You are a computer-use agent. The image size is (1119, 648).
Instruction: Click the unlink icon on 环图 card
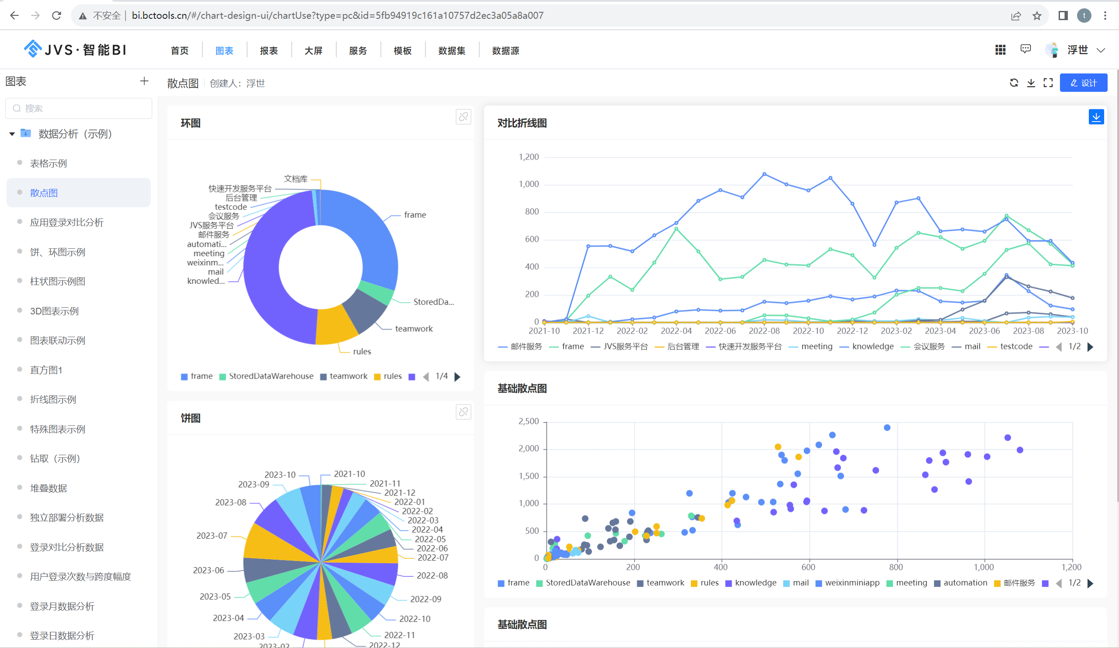point(463,117)
